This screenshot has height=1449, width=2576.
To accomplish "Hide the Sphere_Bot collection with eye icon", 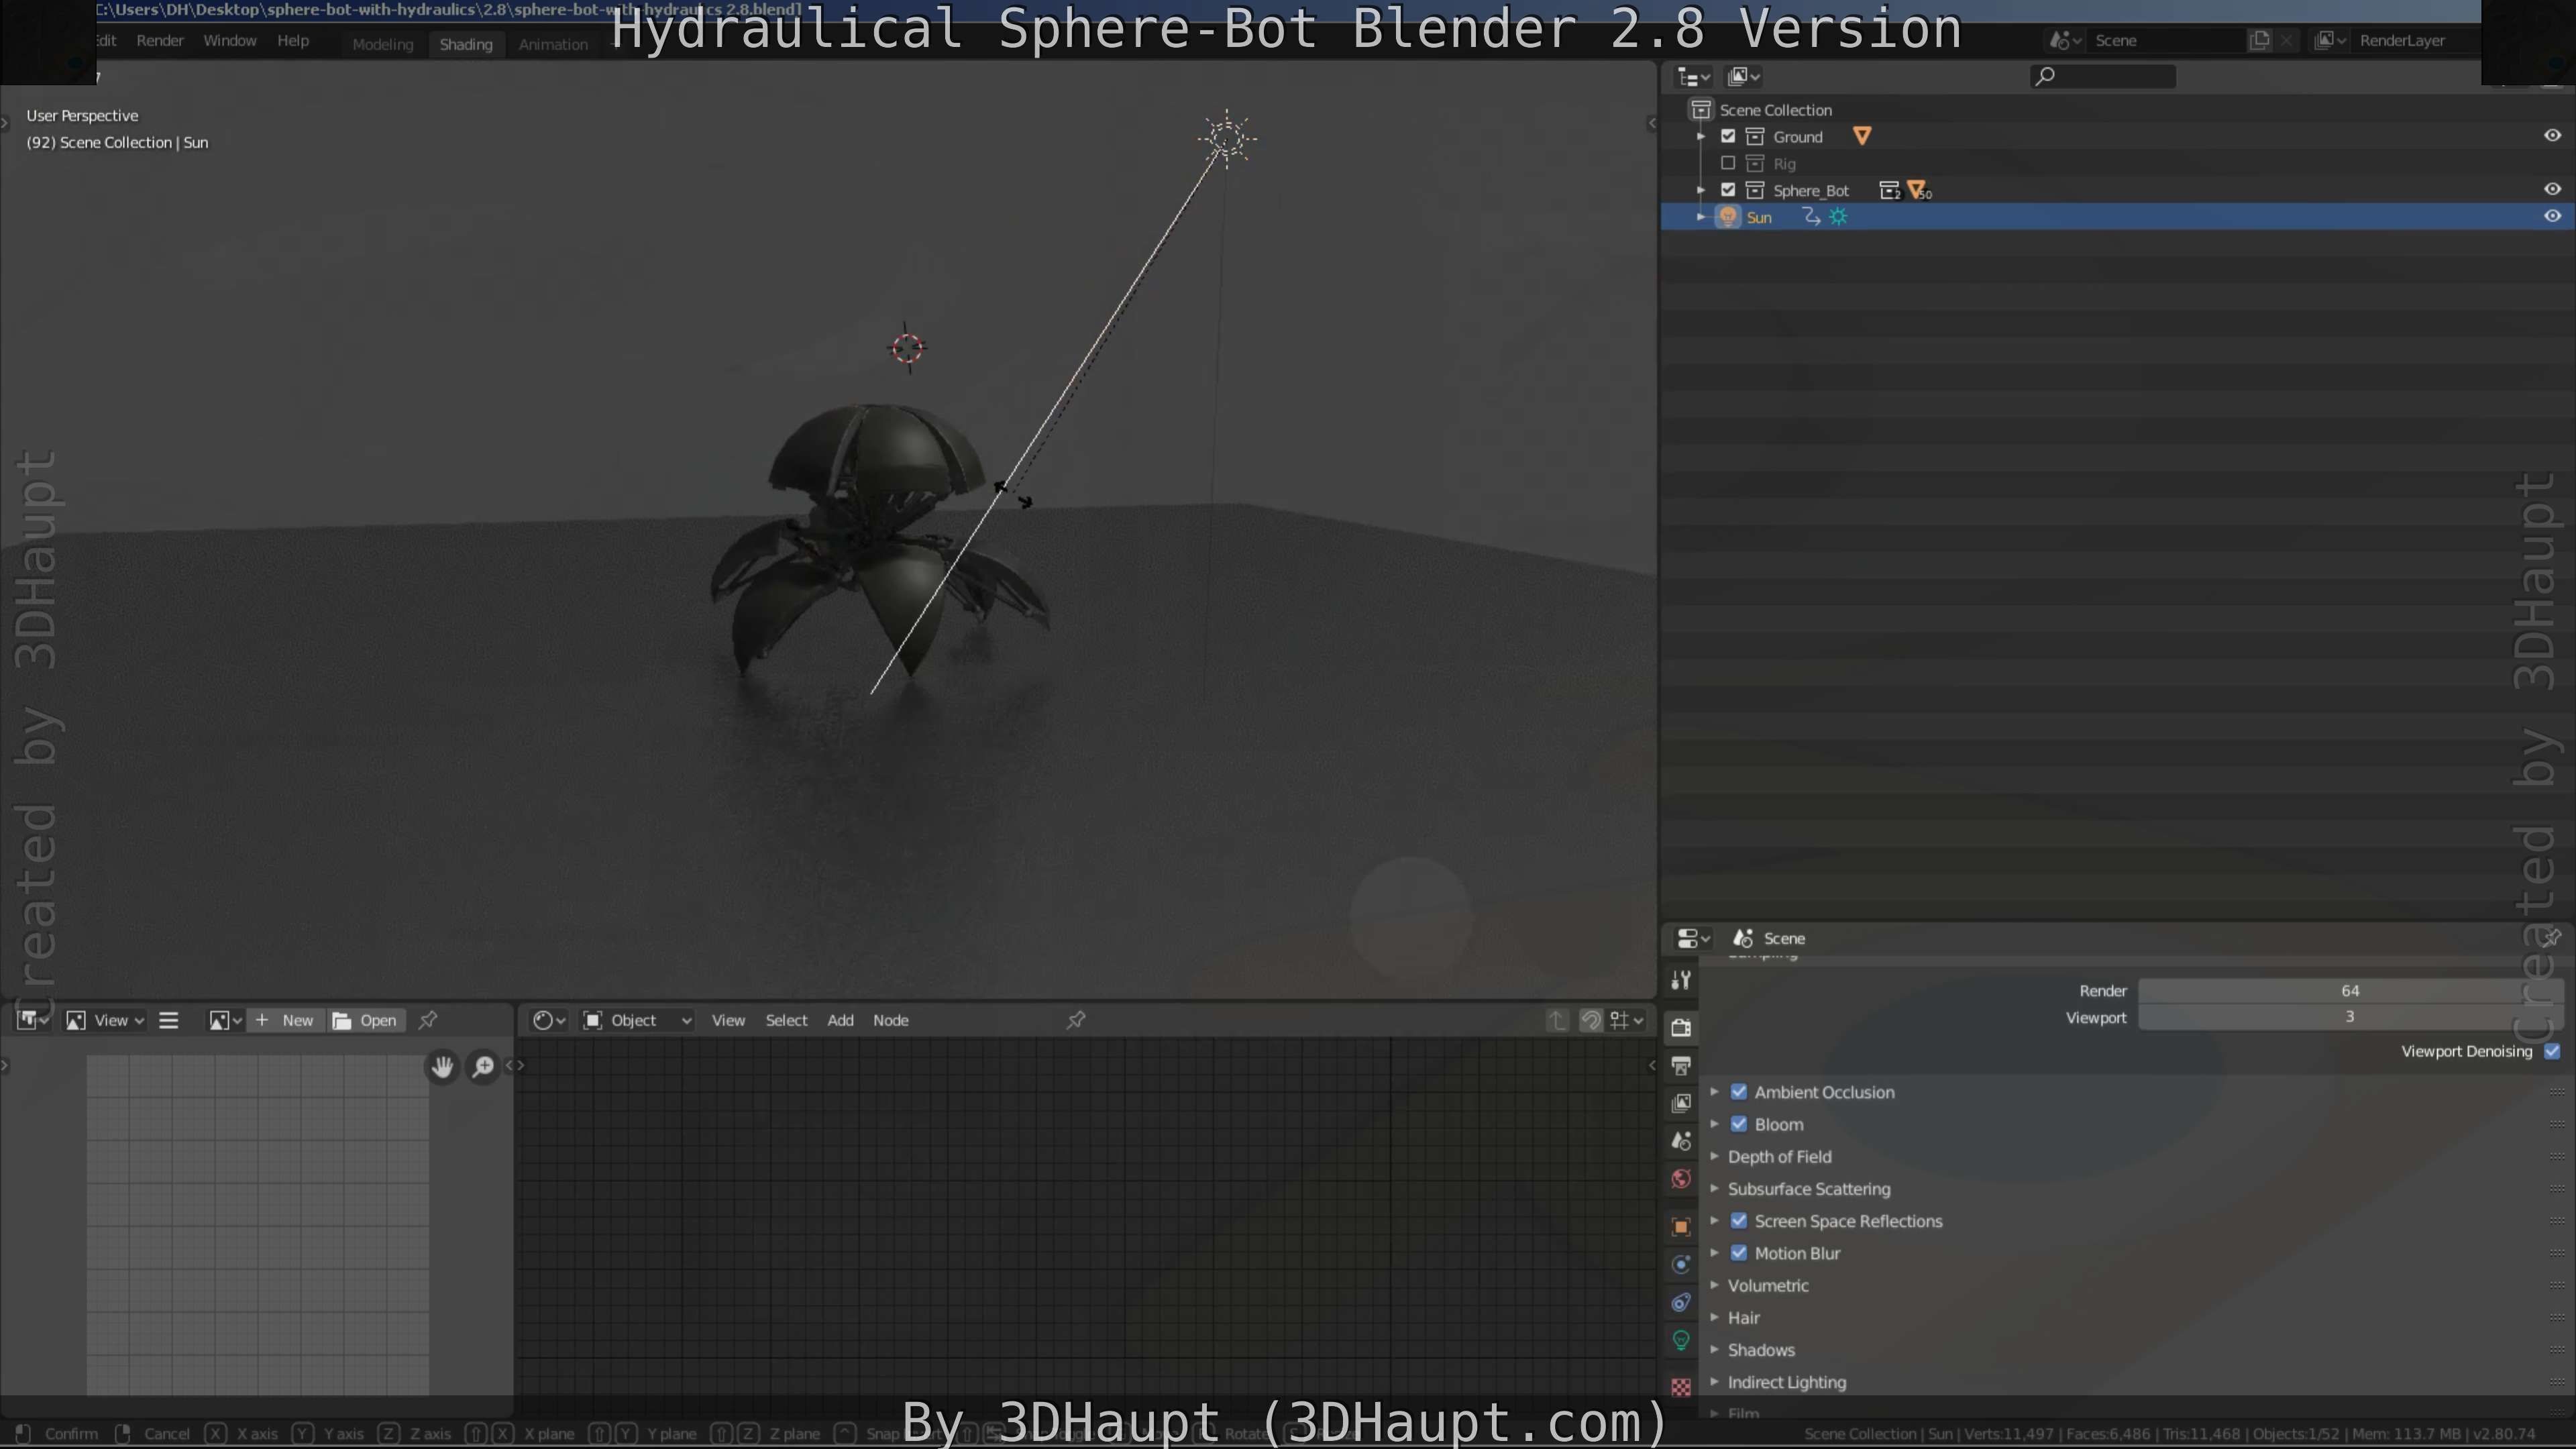I will pyautogui.click(x=2552, y=189).
